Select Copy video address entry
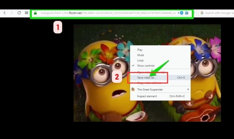This screenshot has height=139, width=234. 160,83
